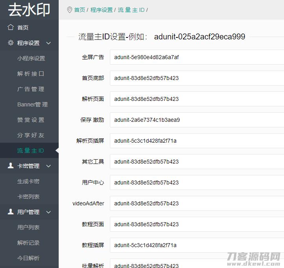Click the 去水印 logo title

coord(29,10)
